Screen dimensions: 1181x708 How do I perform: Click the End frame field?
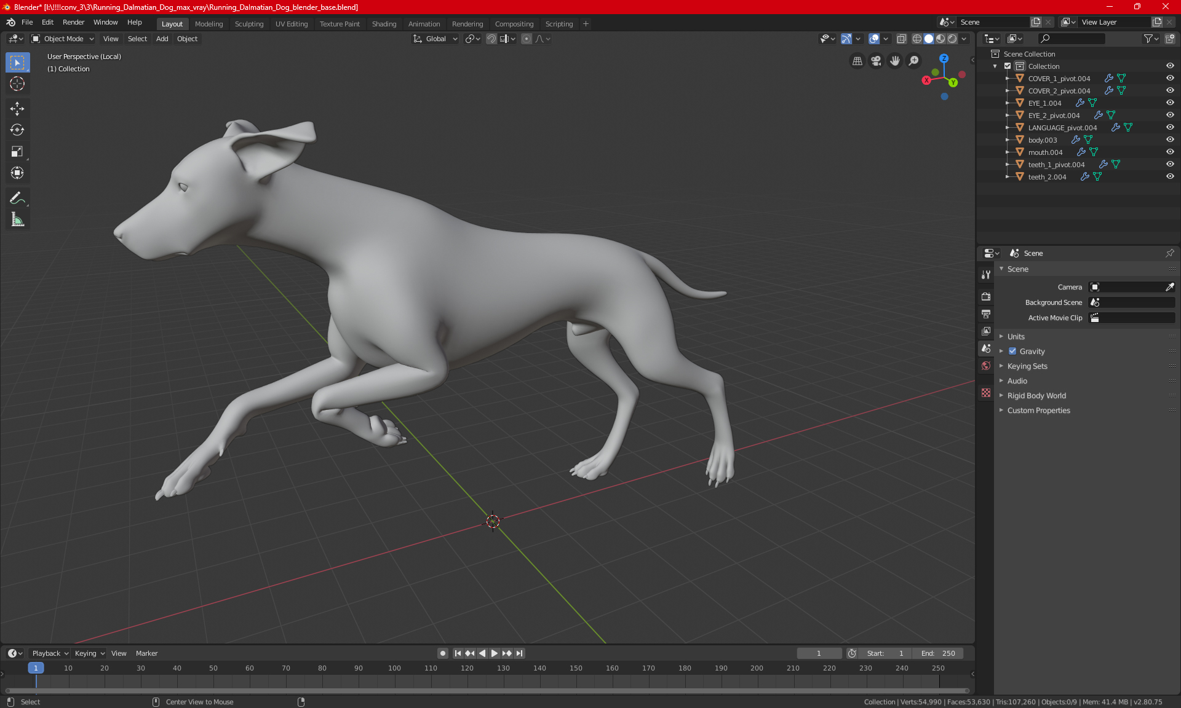coord(937,653)
